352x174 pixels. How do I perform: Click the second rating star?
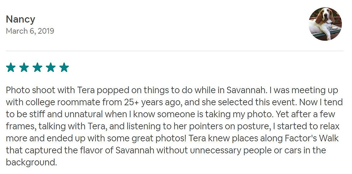(x=24, y=68)
